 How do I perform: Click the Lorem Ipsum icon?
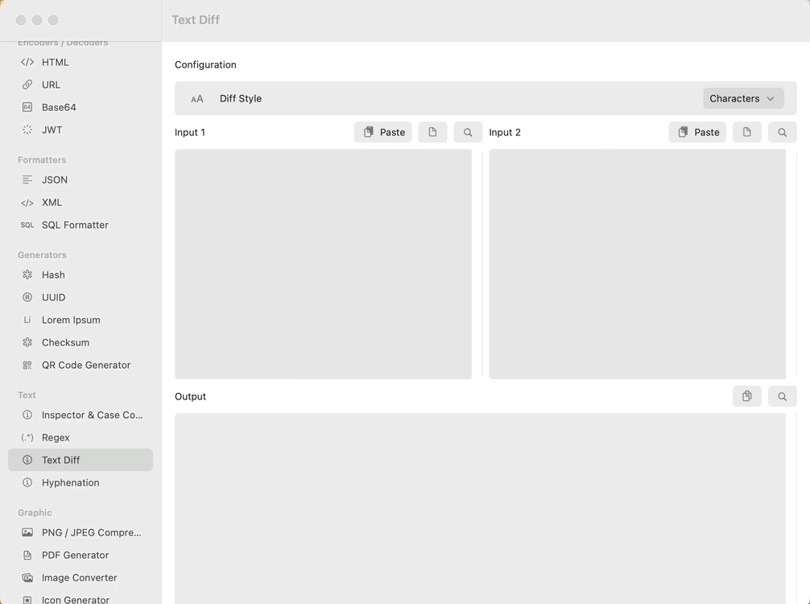[x=27, y=320]
